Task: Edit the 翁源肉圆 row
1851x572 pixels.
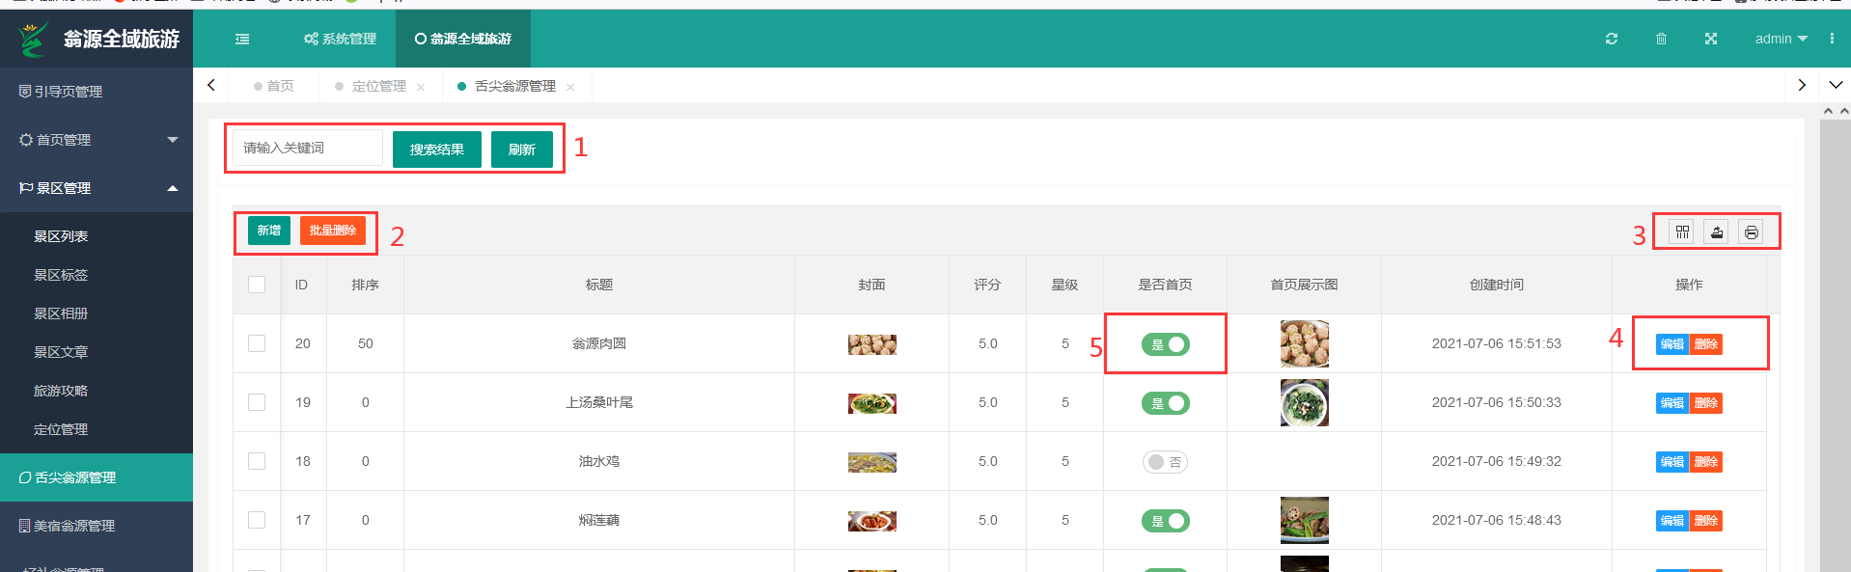Action: click(1672, 344)
